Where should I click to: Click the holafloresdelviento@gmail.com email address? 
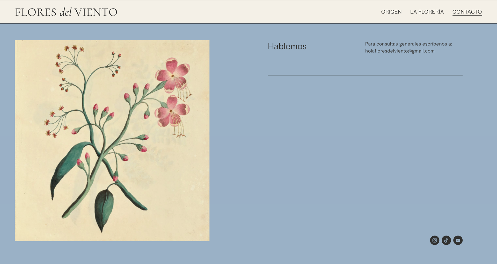tap(400, 51)
